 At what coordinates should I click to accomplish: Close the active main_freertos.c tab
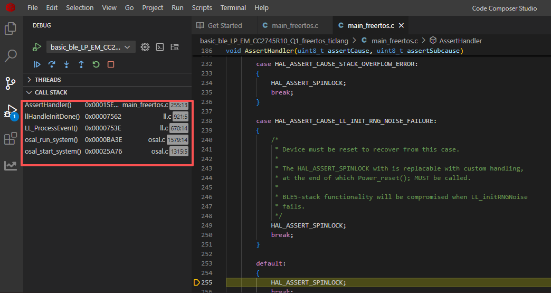(402, 25)
